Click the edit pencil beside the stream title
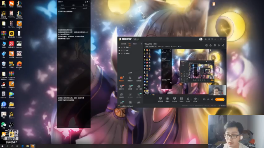The width and height of the screenshot is (264, 148). [x=156, y=46]
